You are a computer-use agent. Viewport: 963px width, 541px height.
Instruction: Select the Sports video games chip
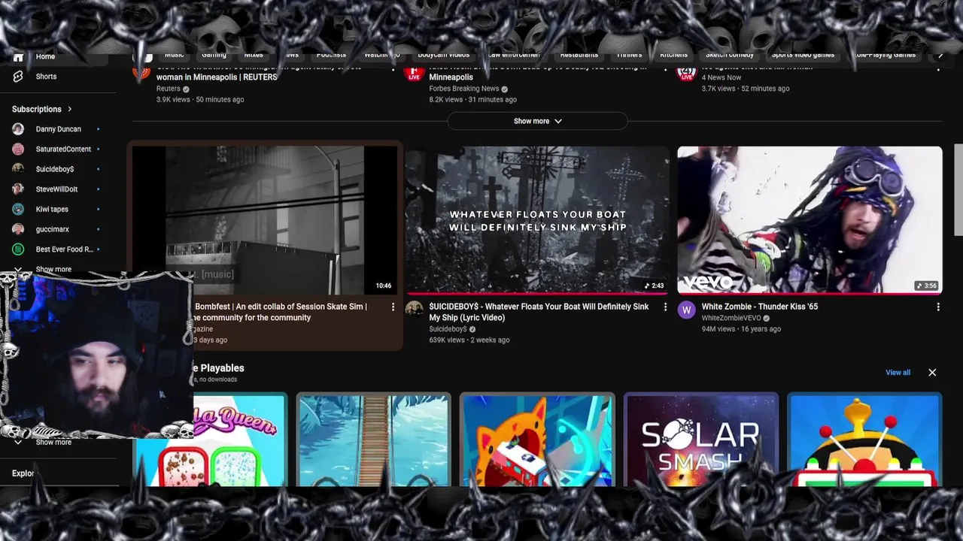803,55
